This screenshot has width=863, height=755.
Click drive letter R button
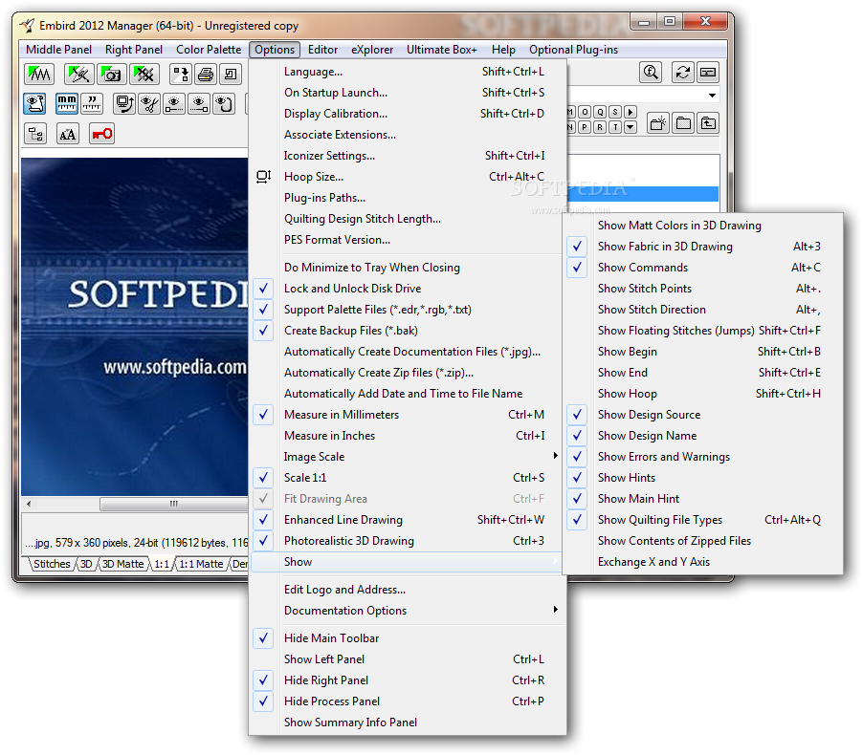(x=601, y=127)
